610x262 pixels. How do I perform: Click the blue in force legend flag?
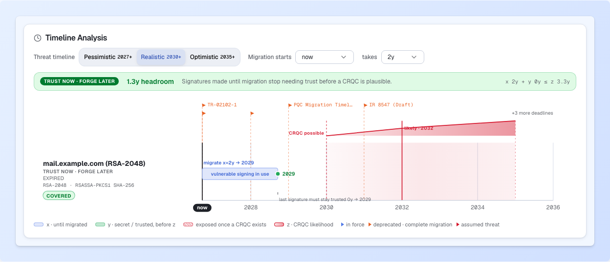[343, 225]
